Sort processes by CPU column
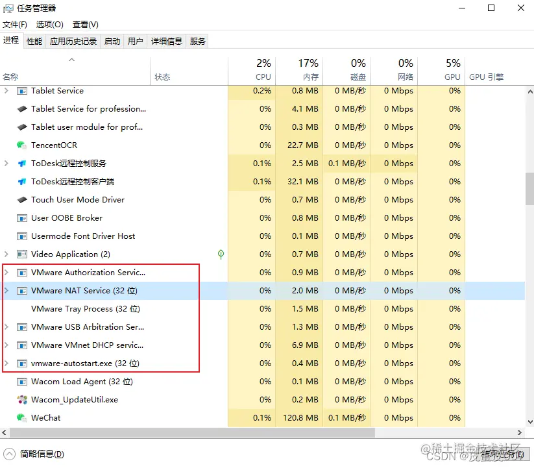Viewport: 534px width, 468px height. (252, 71)
